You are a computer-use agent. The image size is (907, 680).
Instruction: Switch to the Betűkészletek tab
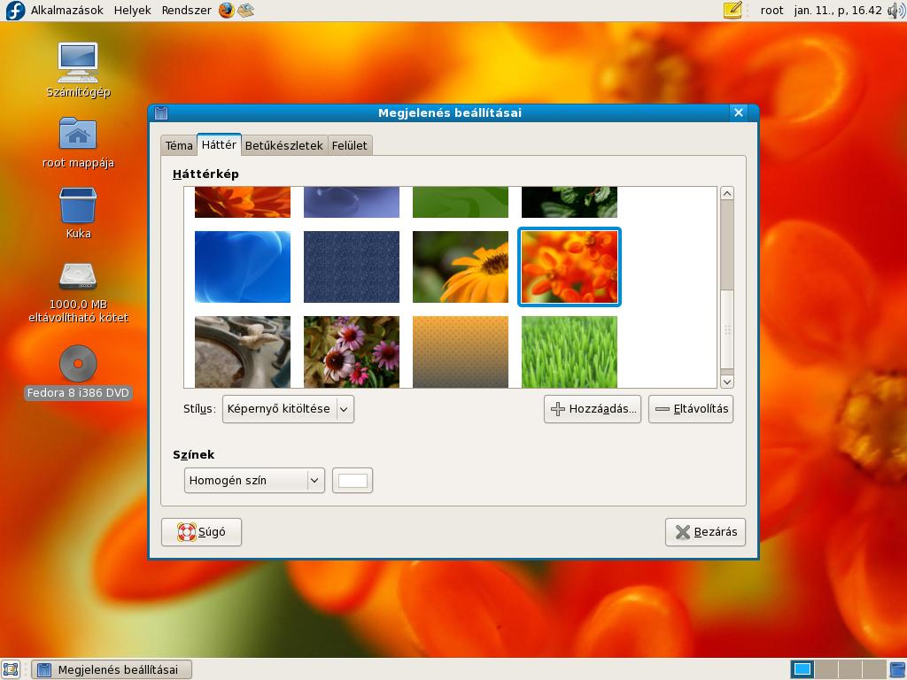coord(283,145)
